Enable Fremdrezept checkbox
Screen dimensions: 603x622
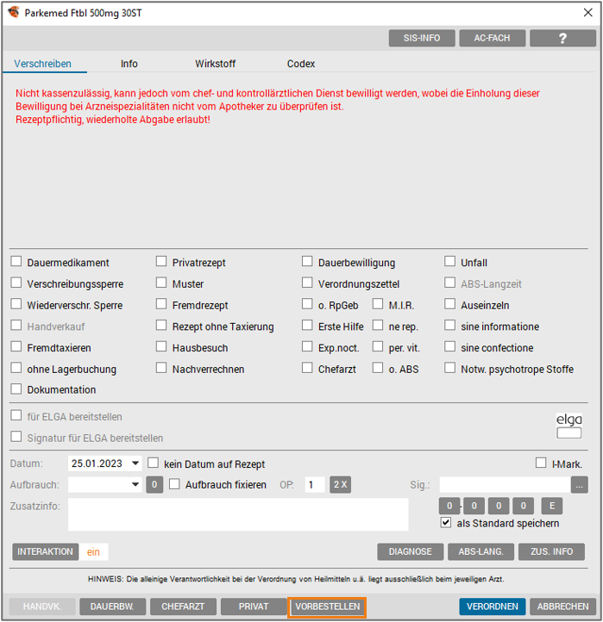pos(161,304)
